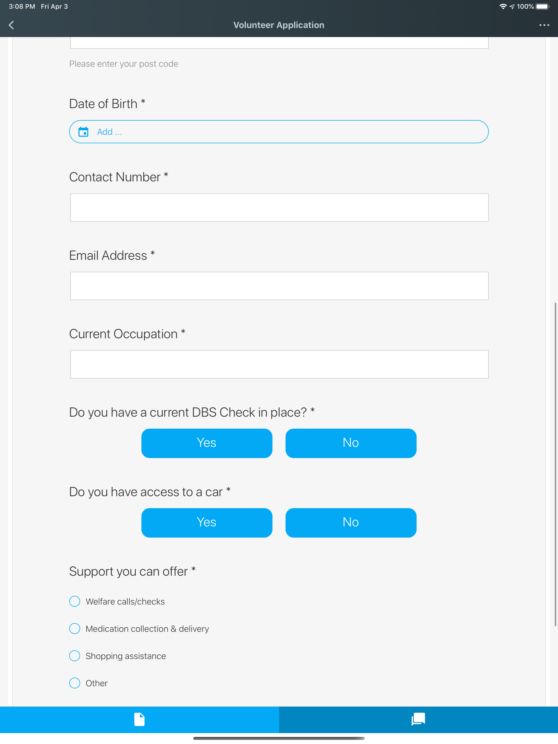Viewport: 558px width, 744px height.
Task: Tap the Wi-Fi status icon
Action: point(503,6)
